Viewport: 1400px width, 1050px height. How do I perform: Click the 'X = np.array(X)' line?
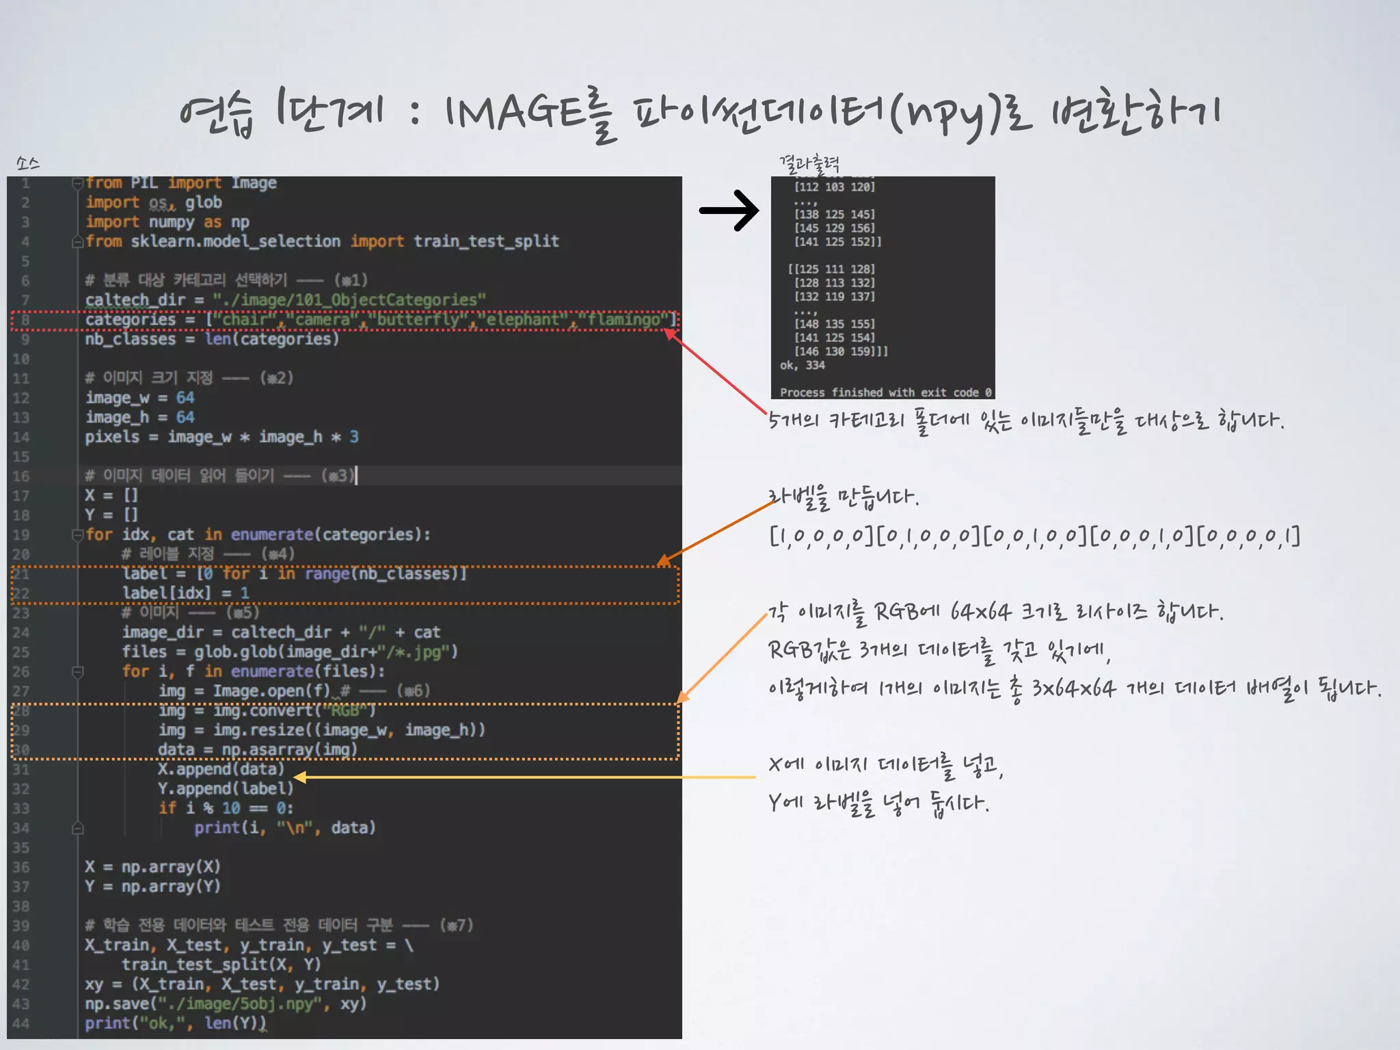pos(153,867)
